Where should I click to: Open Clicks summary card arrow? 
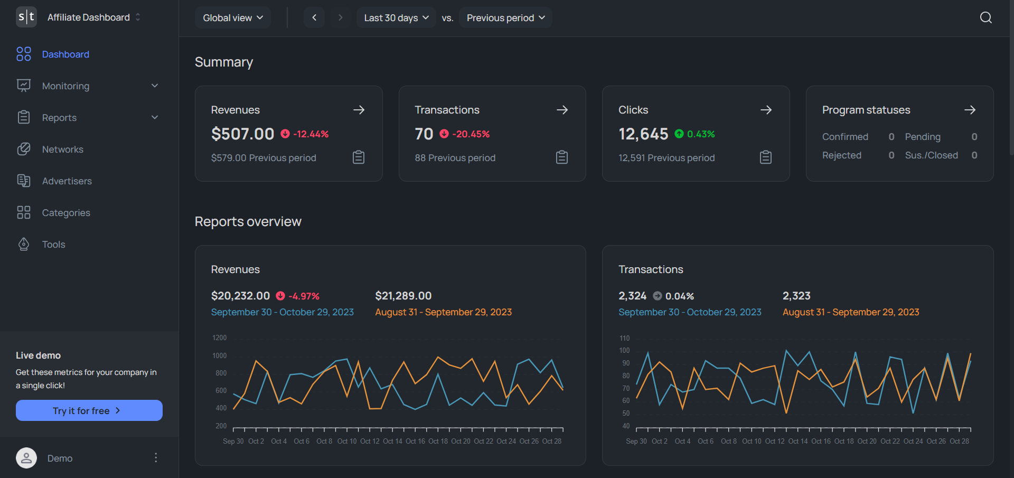coord(766,110)
